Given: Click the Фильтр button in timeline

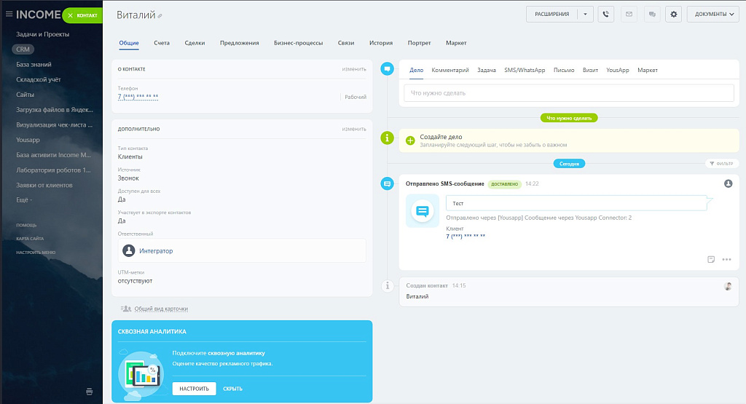Looking at the screenshot, I should pos(722,164).
